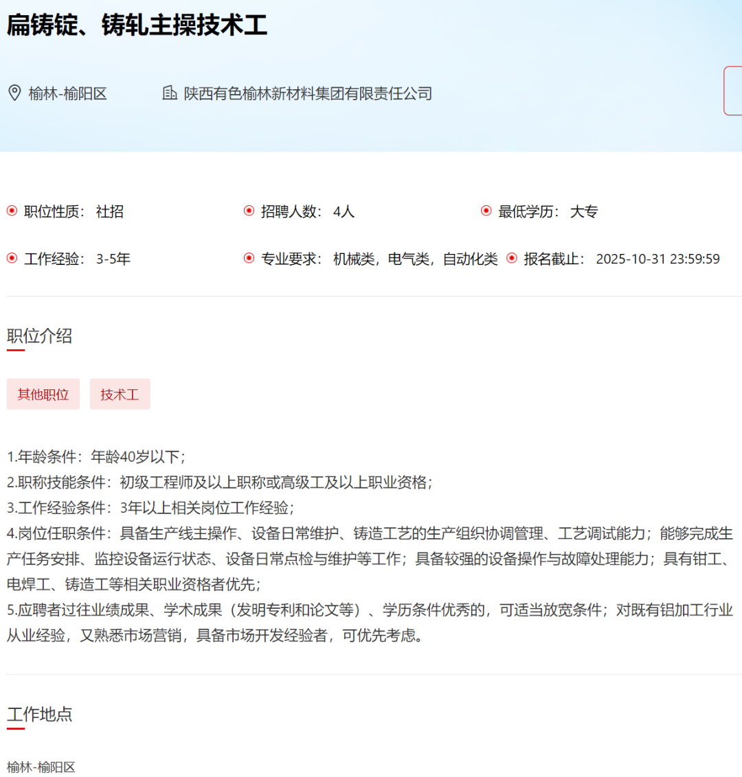Click the red bullet before 招聘人数
Viewport: 742px width, 777px height.
point(249,211)
